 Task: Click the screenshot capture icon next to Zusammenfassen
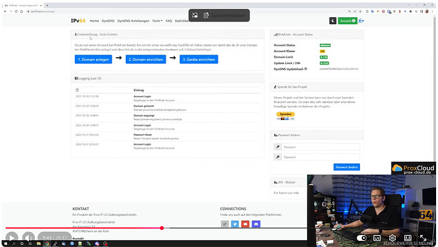(195, 15)
